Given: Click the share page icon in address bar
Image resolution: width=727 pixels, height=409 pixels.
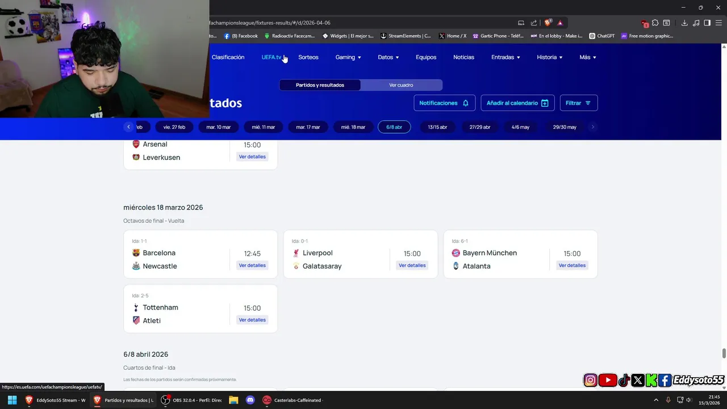Looking at the screenshot, I should tap(534, 23).
